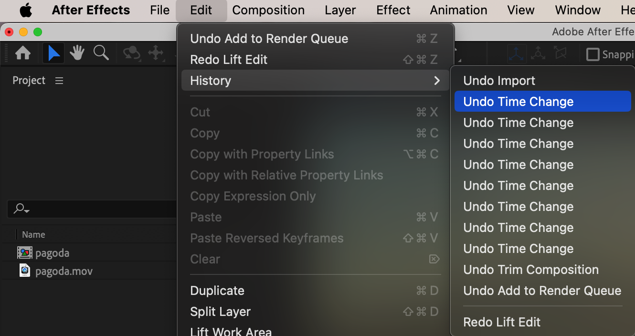Select the Hand tool
The height and width of the screenshot is (336, 635).
77,53
